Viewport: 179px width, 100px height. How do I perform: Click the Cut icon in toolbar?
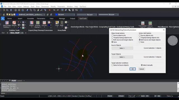pyautogui.click(x=27, y=10)
